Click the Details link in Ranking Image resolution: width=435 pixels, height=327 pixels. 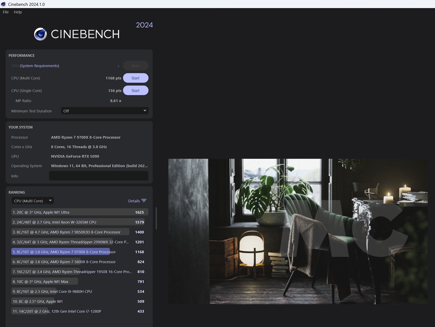tap(134, 201)
